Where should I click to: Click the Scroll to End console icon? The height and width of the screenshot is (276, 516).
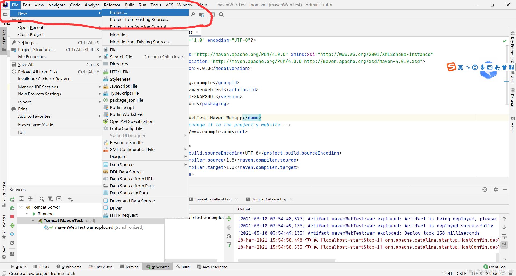point(504,245)
